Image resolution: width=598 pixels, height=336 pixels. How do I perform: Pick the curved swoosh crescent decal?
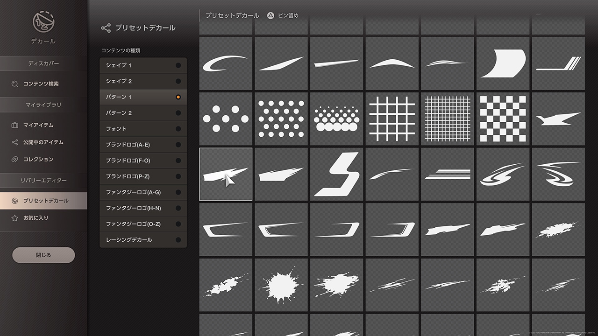pyautogui.click(x=226, y=63)
